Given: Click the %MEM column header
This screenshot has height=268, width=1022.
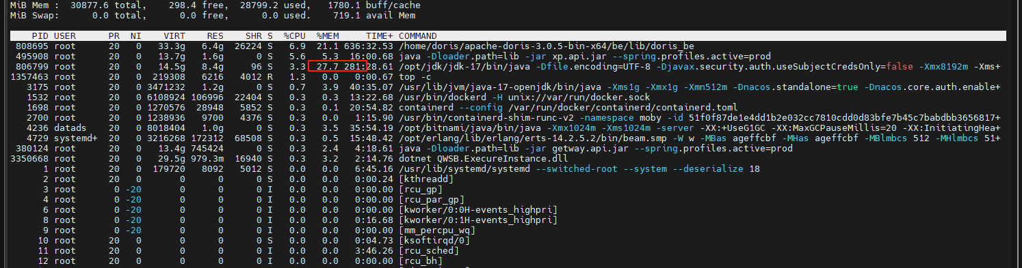Looking at the screenshot, I should tap(328, 35).
